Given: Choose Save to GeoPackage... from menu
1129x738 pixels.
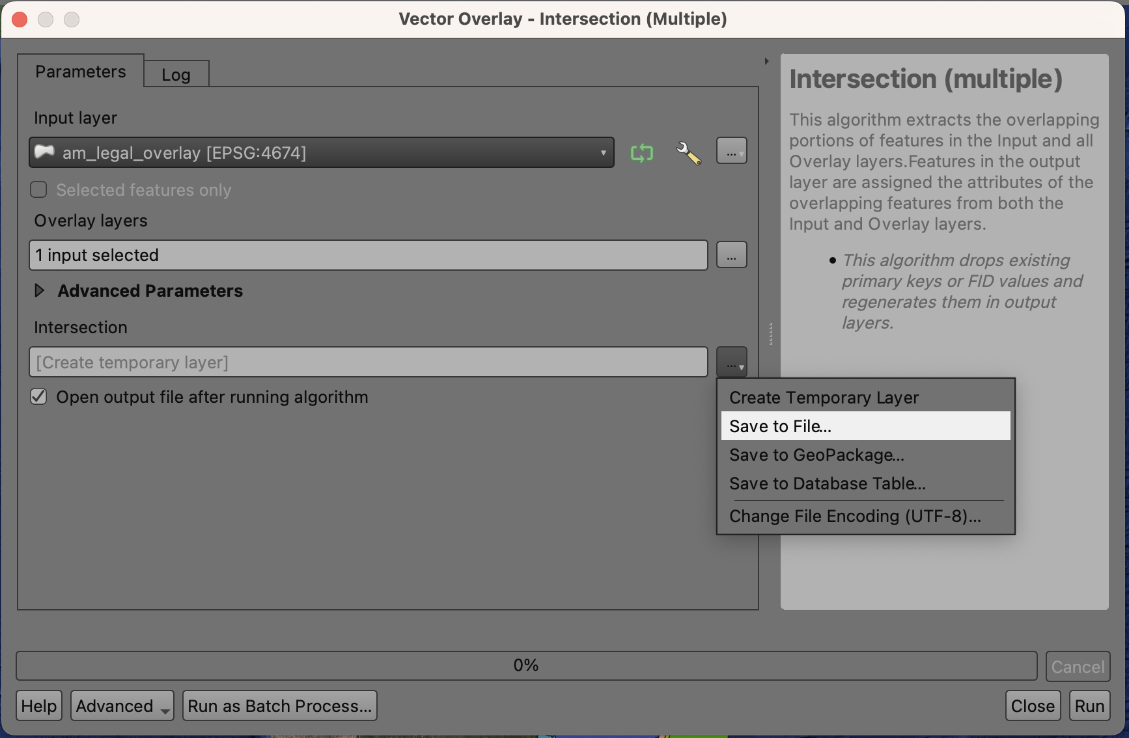Looking at the screenshot, I should coord(816,455).
